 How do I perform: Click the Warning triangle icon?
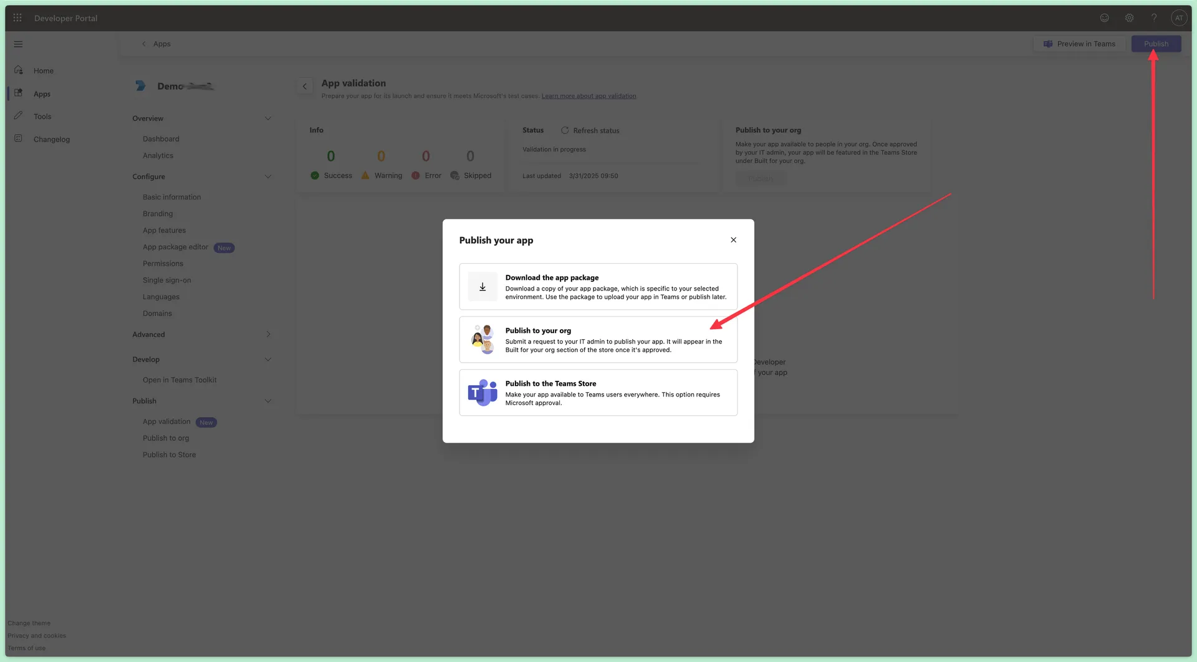click(x=365, y=176)
